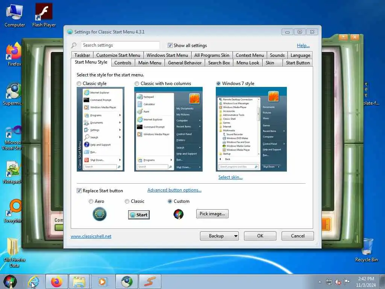The height and width of the screenshot is (289, 385).
Task: Launch Internet Explorer from the taskbar
Action: (33, 281)
